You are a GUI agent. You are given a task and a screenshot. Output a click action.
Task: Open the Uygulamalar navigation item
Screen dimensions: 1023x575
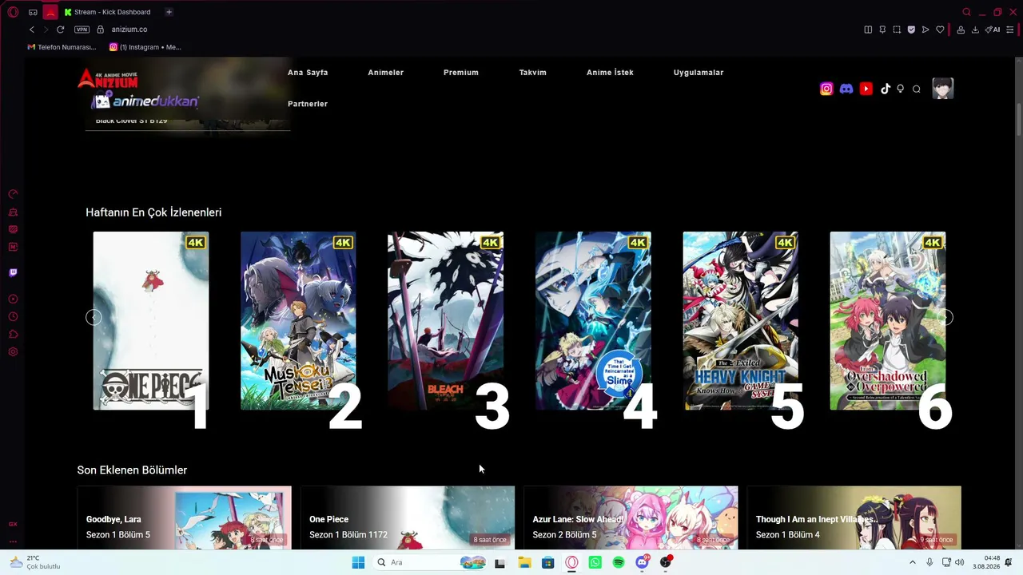tap(699, 73)
